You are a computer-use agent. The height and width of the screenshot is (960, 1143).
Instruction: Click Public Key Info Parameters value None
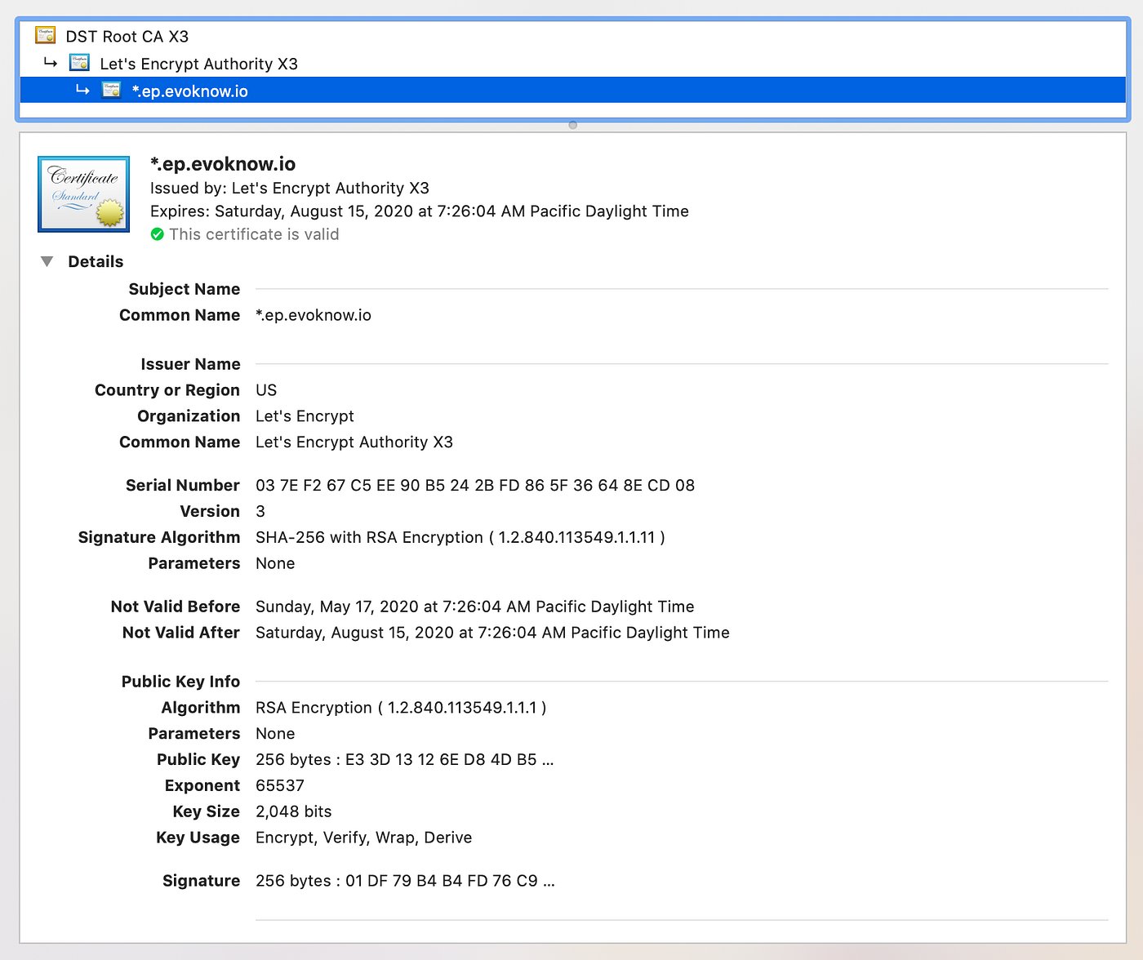[275, 734]
